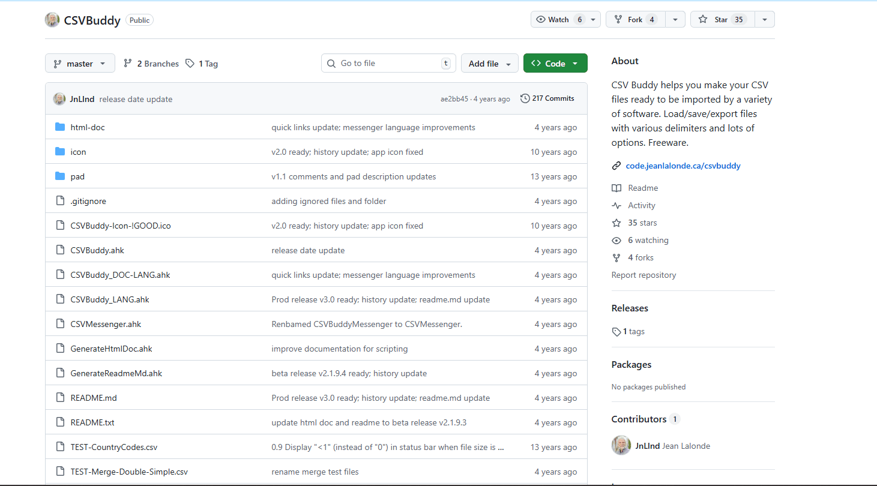
Task: Open 'beta release v2.1.9.4 ready; history update' commit
Action: 349,373
